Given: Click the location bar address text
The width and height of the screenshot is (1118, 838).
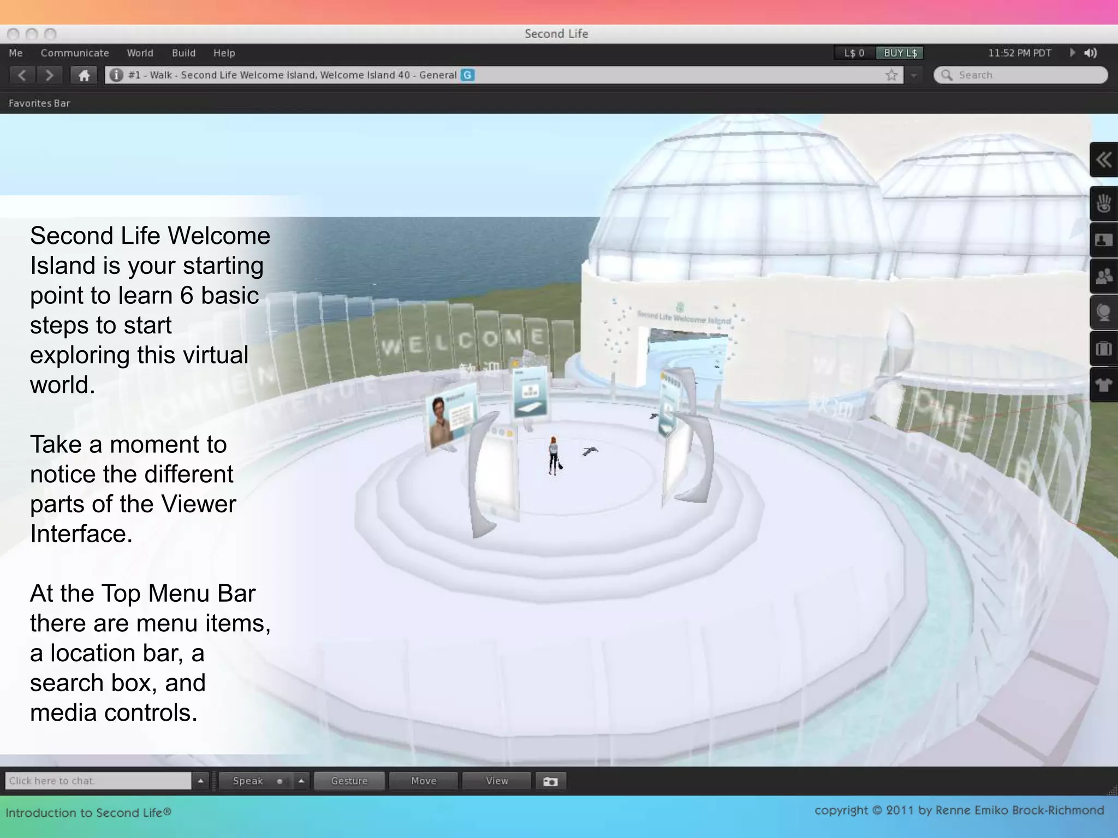Looking at the screenshot, I should pos(293,75).
